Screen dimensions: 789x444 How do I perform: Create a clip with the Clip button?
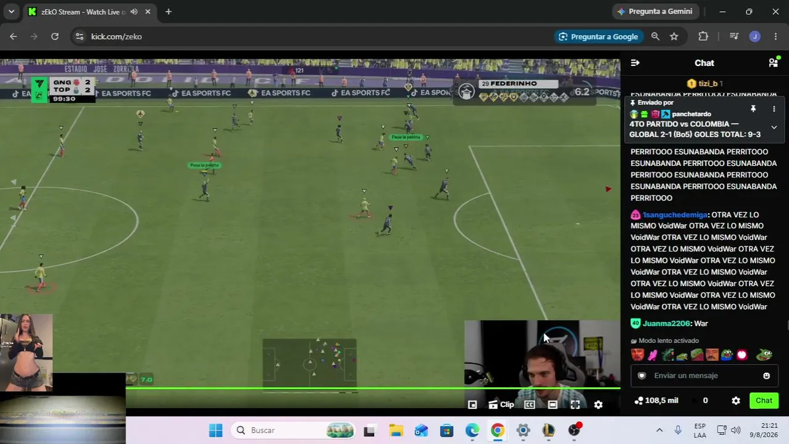pyautogui.click(x=501, y=405)
